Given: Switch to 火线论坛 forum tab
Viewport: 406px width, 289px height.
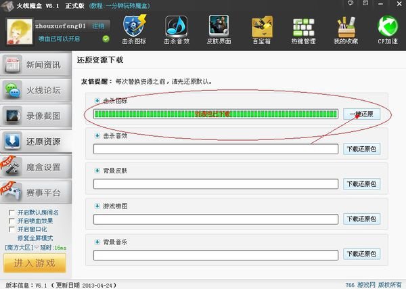Looking at the screenshot, I should [36, 90].
